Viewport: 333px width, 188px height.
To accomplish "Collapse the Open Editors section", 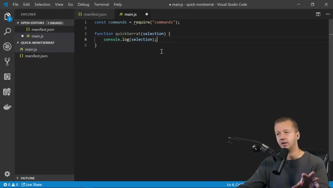I will click(32, 23).
